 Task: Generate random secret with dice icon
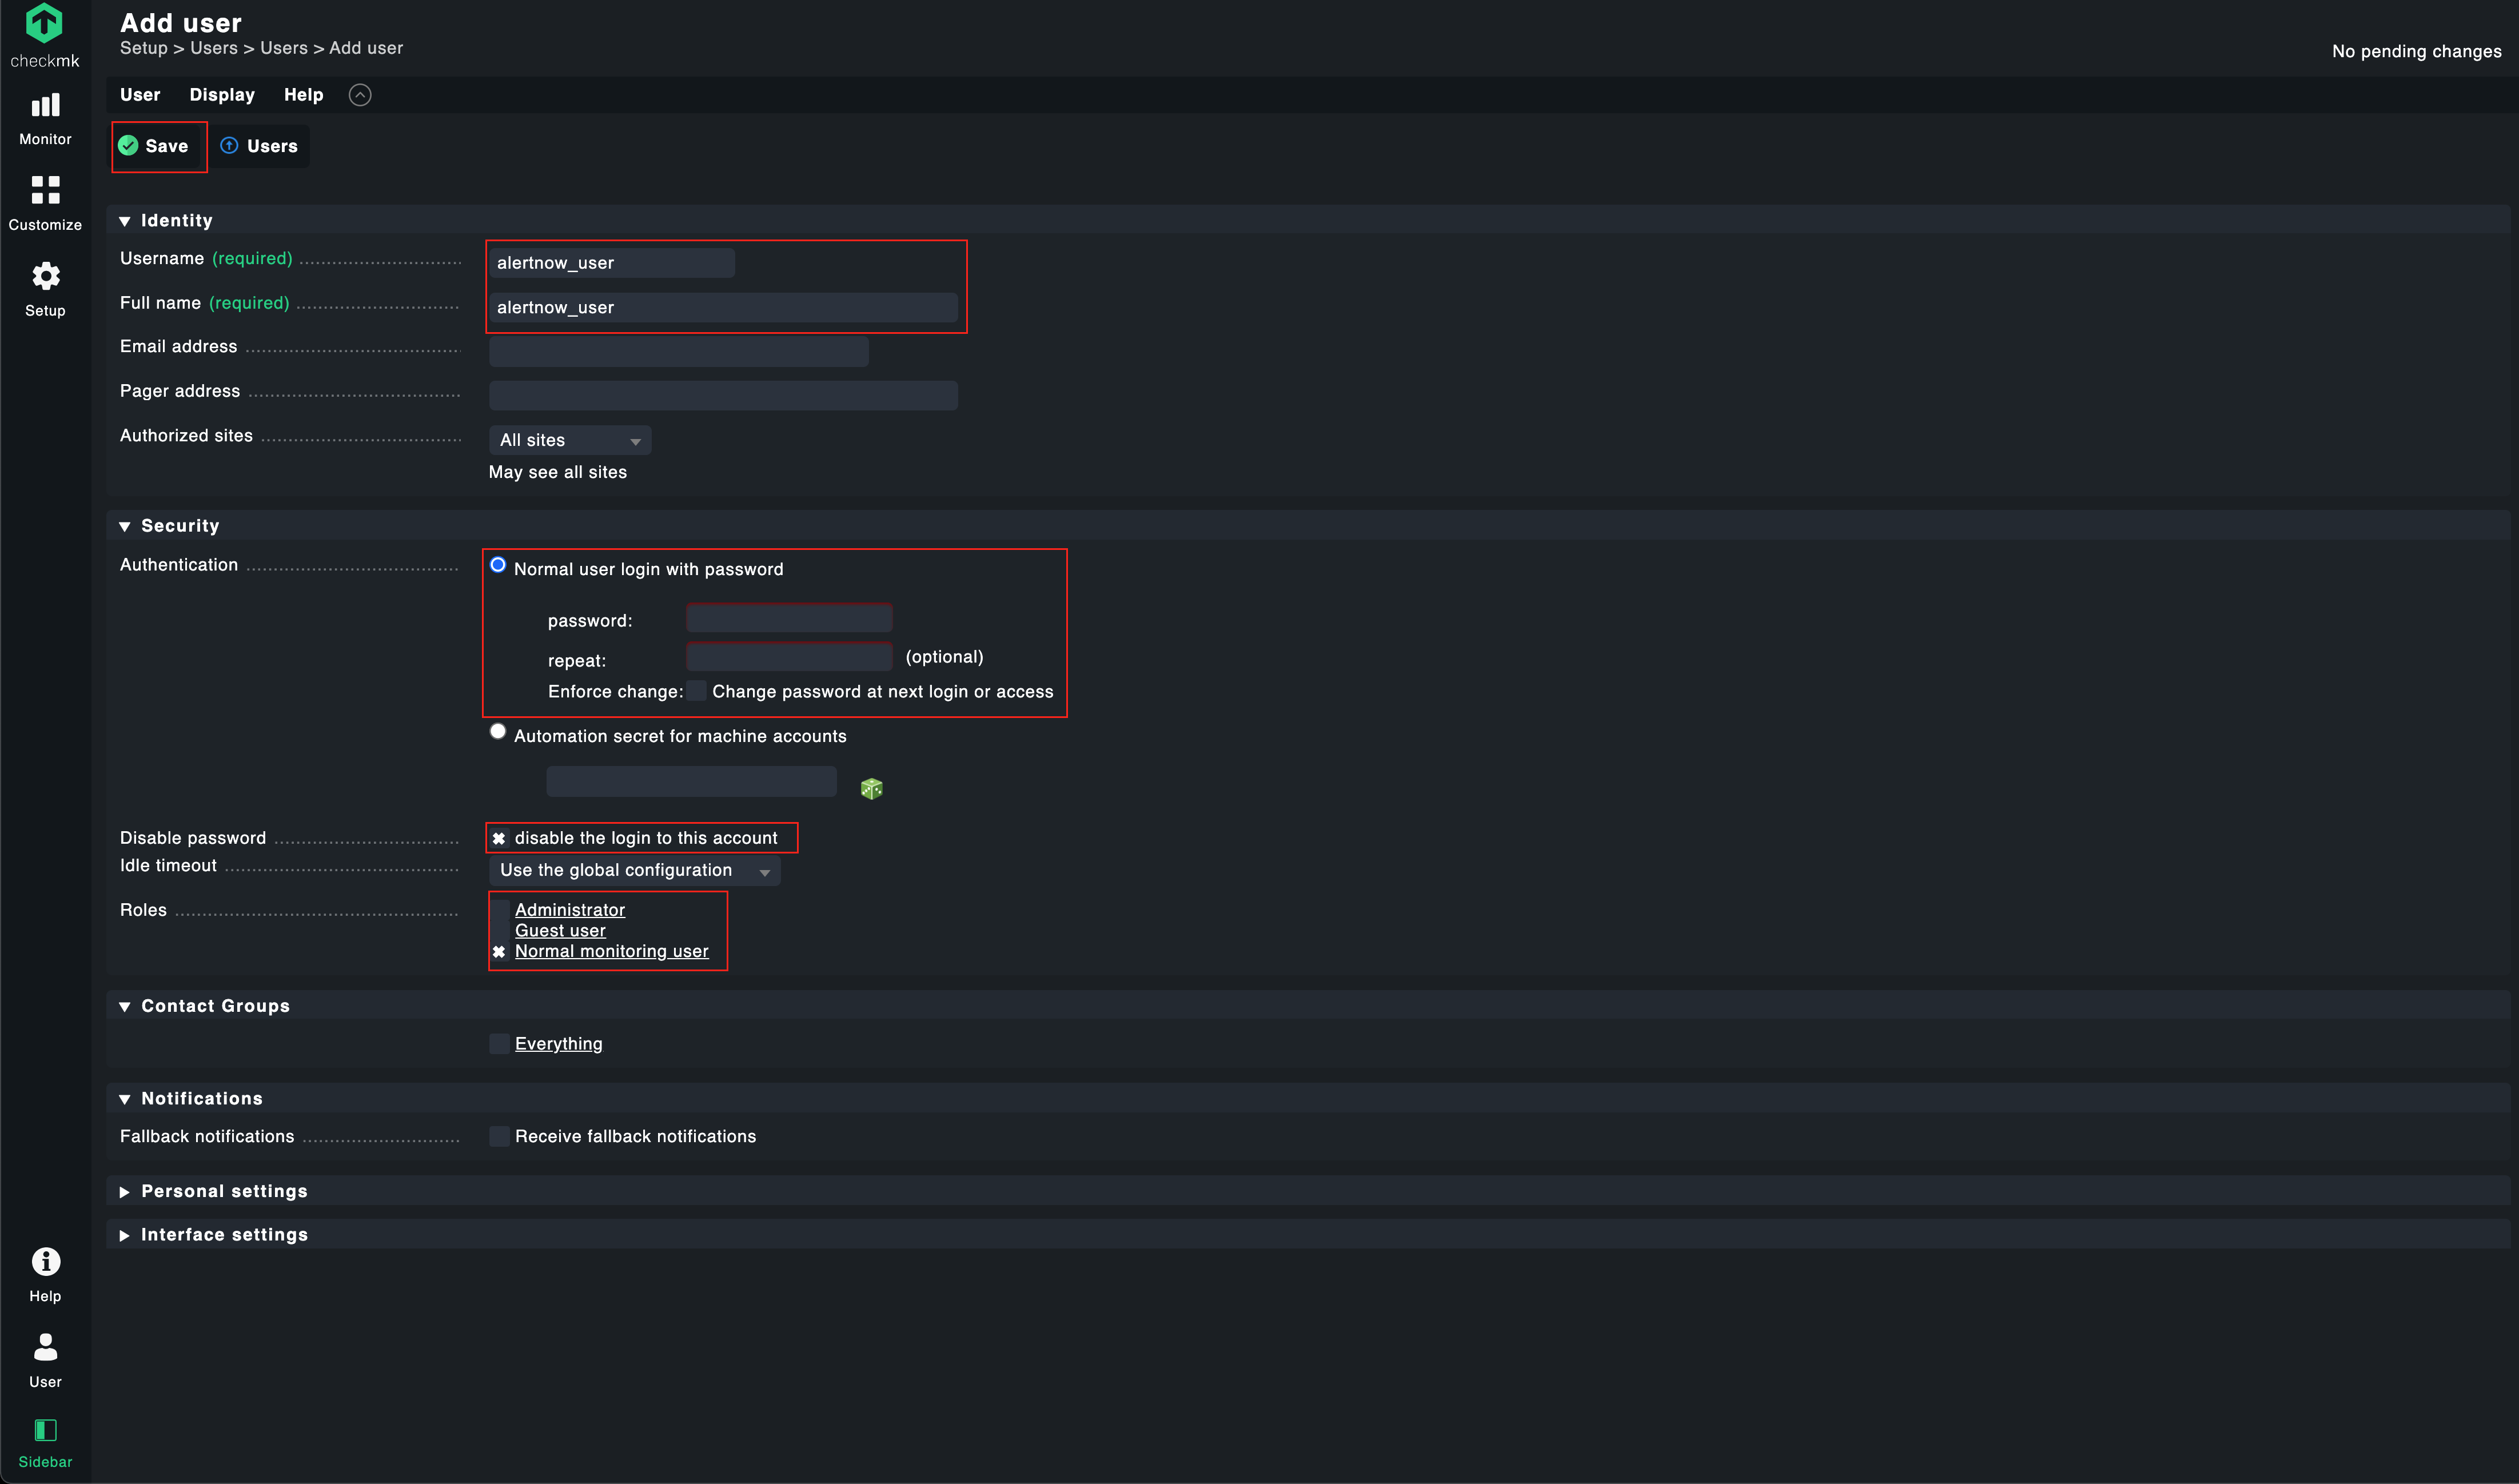(871, 789)
